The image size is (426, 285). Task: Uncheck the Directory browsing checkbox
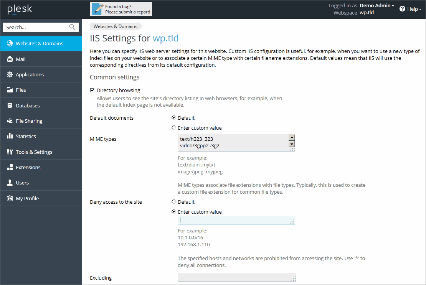click(x=92, y=91)
